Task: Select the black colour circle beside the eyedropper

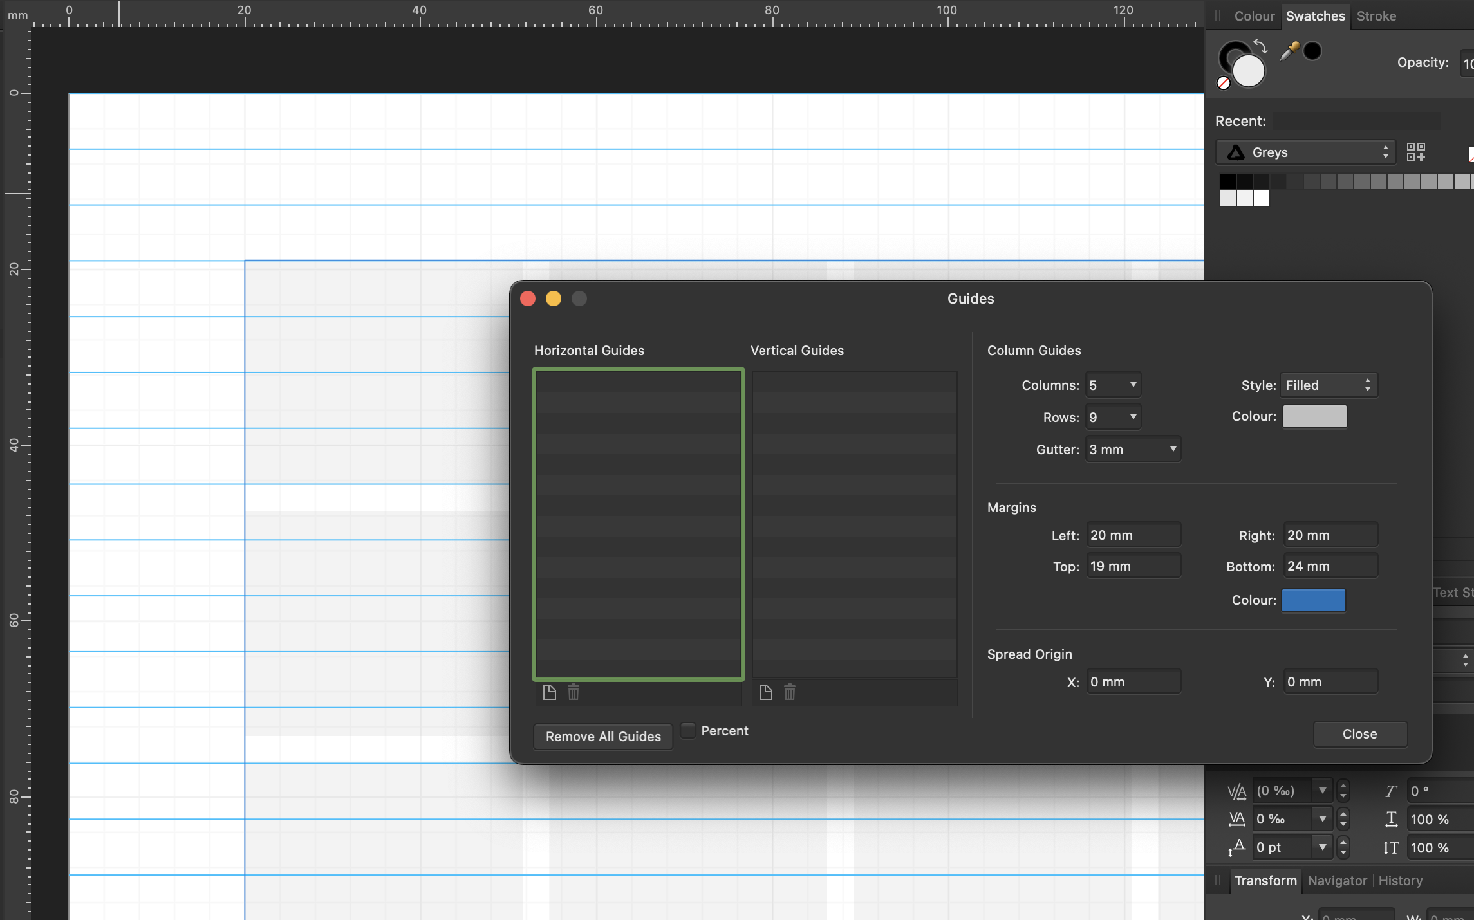Action: (1312, 51)
